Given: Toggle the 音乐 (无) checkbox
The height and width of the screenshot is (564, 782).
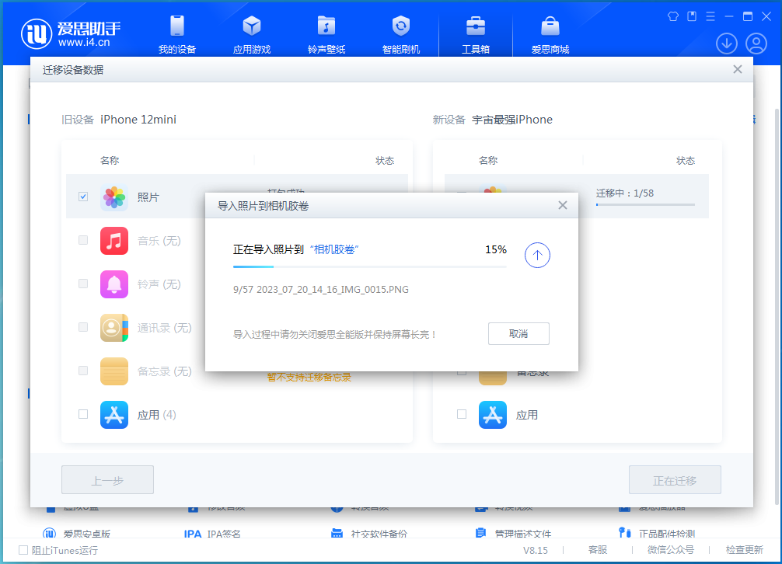Looking at the screenshot, I should click(83, 240).
